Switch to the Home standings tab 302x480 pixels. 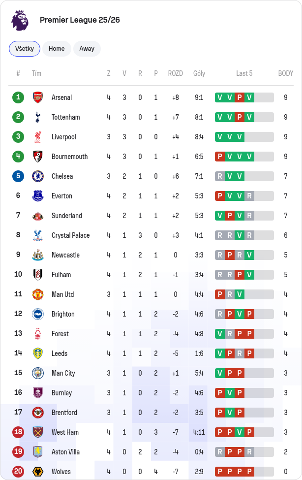[57, 49]
